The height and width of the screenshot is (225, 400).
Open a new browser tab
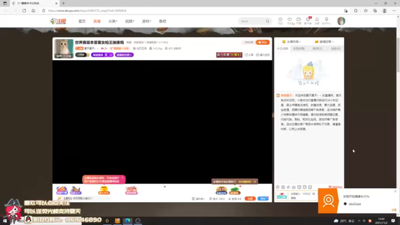tap(63, 3)
